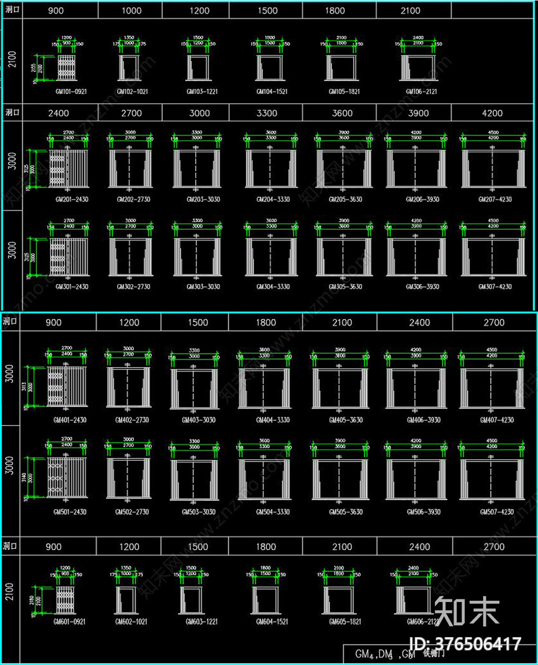538x665 pixels.
Task: Click the GM101-0921 folding gate drawing
Action: pyautogui.click(x=65, y=67)
